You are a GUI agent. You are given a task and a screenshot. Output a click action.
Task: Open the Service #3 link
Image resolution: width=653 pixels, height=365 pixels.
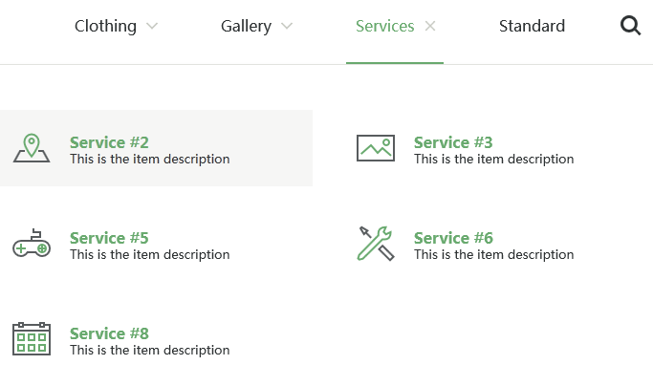[453, 142]
